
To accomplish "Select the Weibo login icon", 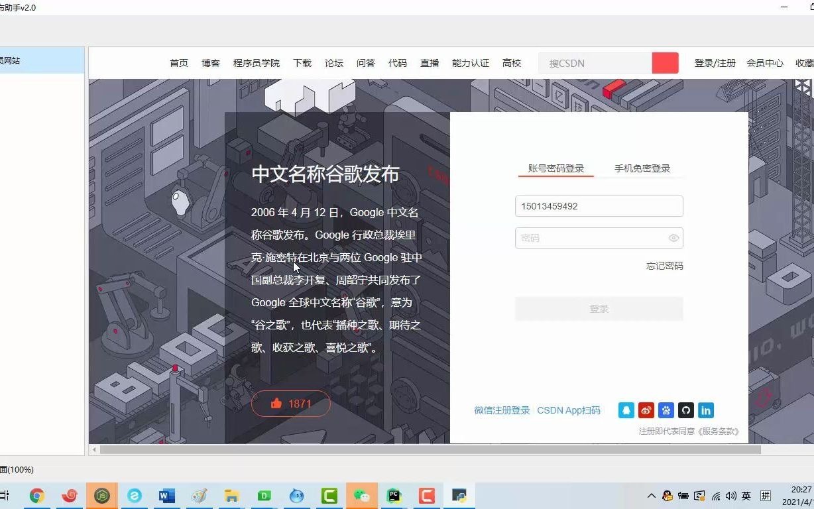I will [646, 410].
